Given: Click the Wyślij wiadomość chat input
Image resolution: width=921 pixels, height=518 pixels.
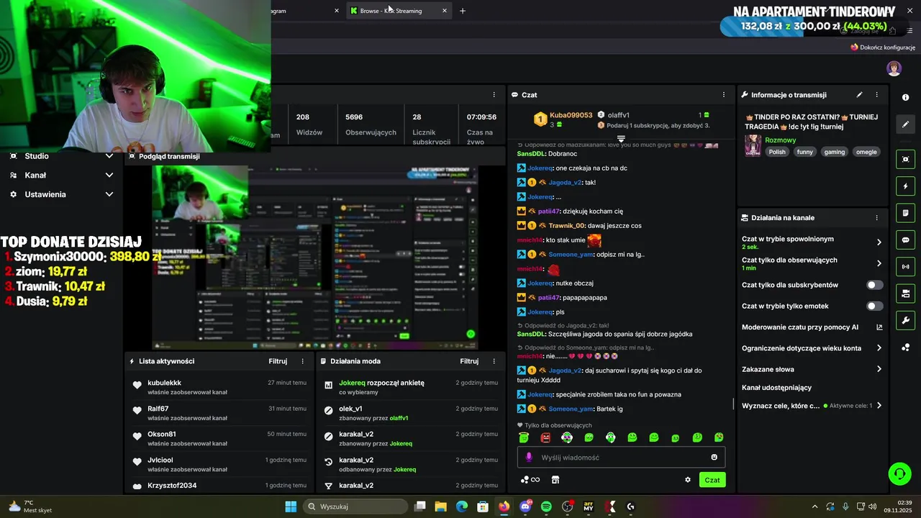Looking at the screenshot, I should (x=621, y=457).
